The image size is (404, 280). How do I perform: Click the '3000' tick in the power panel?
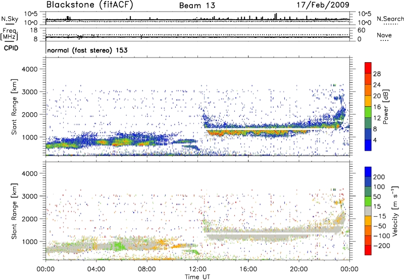[x=30, y=92]
